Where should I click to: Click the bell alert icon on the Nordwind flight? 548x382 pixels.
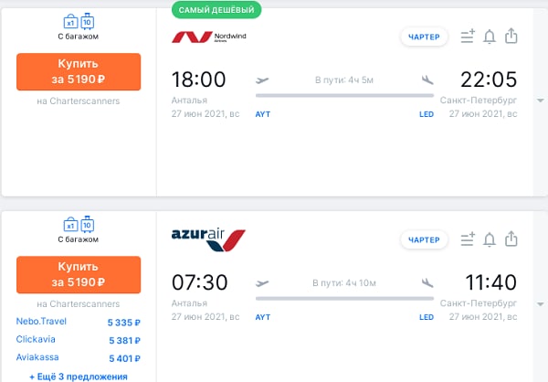point(490,37)
